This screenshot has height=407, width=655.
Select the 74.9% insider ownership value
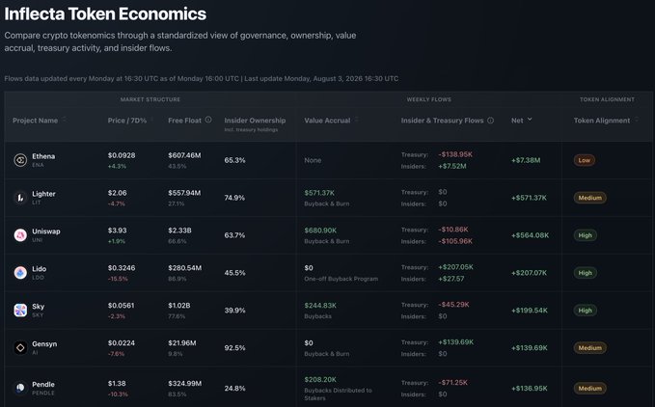tap(234, 198)
